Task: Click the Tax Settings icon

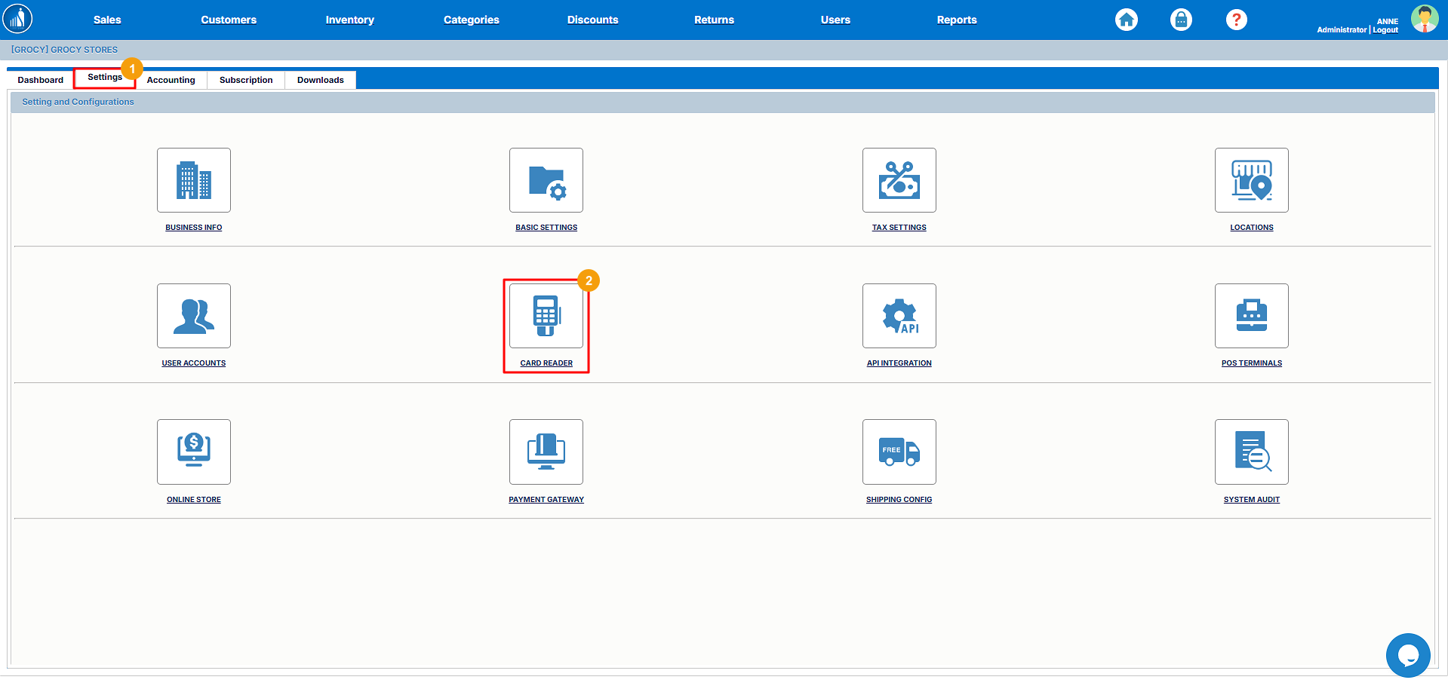Action: click(x=899, y=180)
